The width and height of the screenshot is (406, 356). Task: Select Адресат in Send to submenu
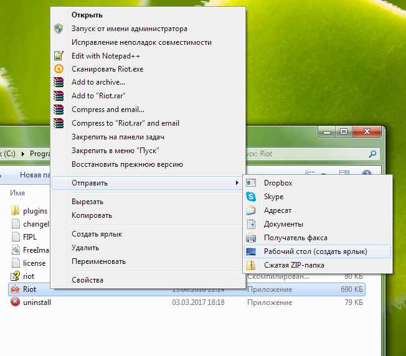coord(318,210)
